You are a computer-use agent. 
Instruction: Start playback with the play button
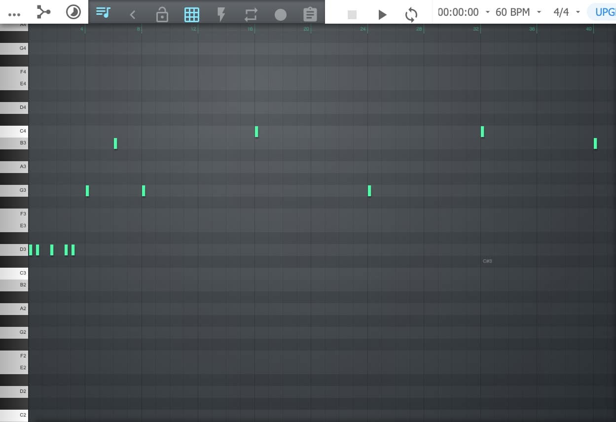click(382, 14)
